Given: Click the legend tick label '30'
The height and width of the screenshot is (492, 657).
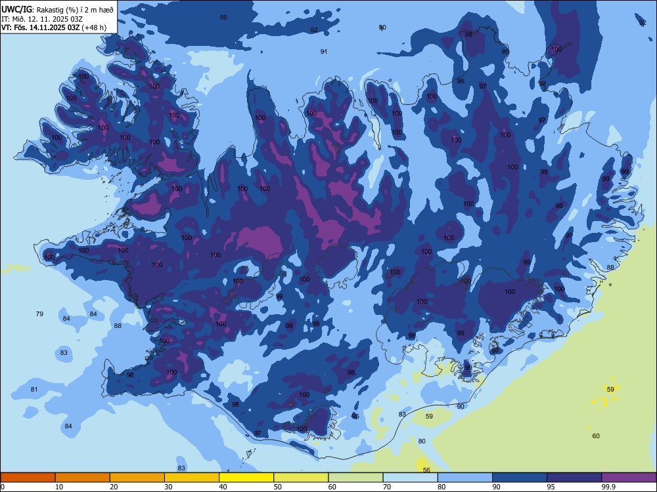Looking at the screenshot, I should 168,487.
